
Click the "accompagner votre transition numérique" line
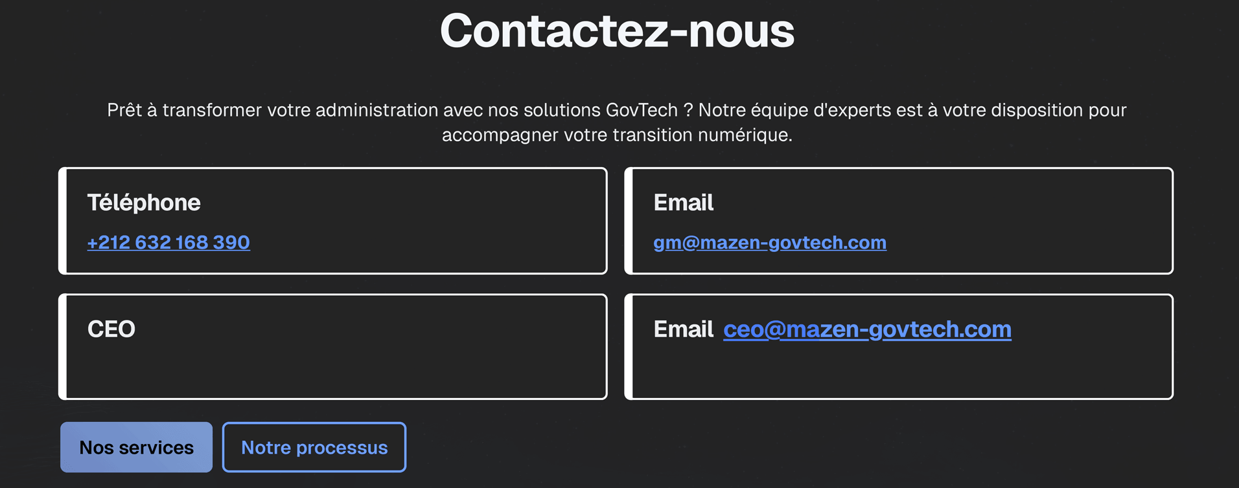[x=617, y=135]
